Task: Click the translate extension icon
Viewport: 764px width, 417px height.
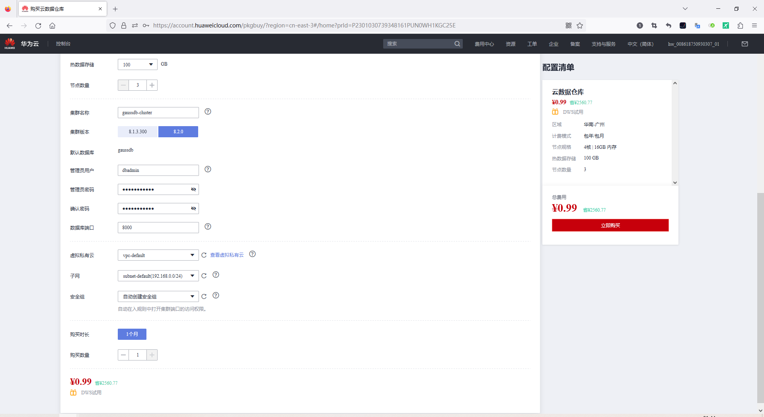Action: (697, 25)
